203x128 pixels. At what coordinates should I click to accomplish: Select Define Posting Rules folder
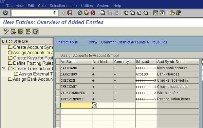(x=30, y=63)
